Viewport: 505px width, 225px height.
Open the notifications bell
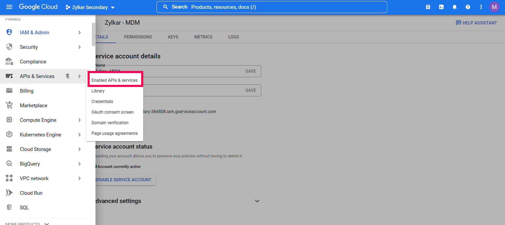(455, 7)
